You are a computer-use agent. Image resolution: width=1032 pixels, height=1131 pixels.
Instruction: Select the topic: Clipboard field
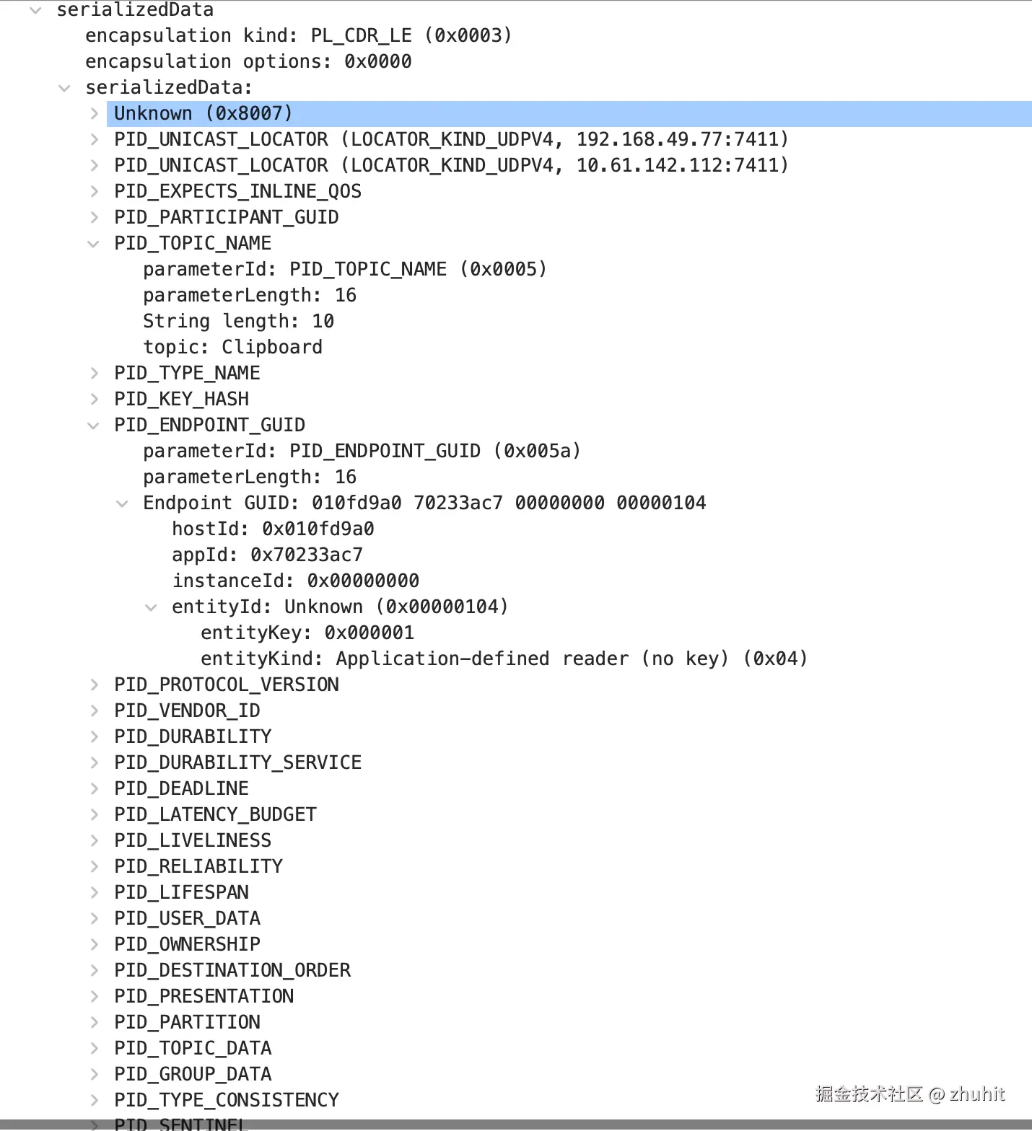[232, 347]
